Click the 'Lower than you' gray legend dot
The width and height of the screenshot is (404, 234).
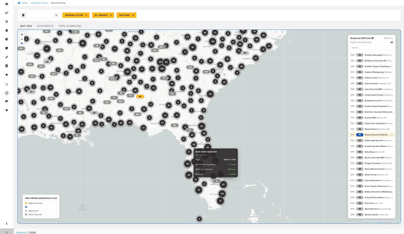point(26,215)
